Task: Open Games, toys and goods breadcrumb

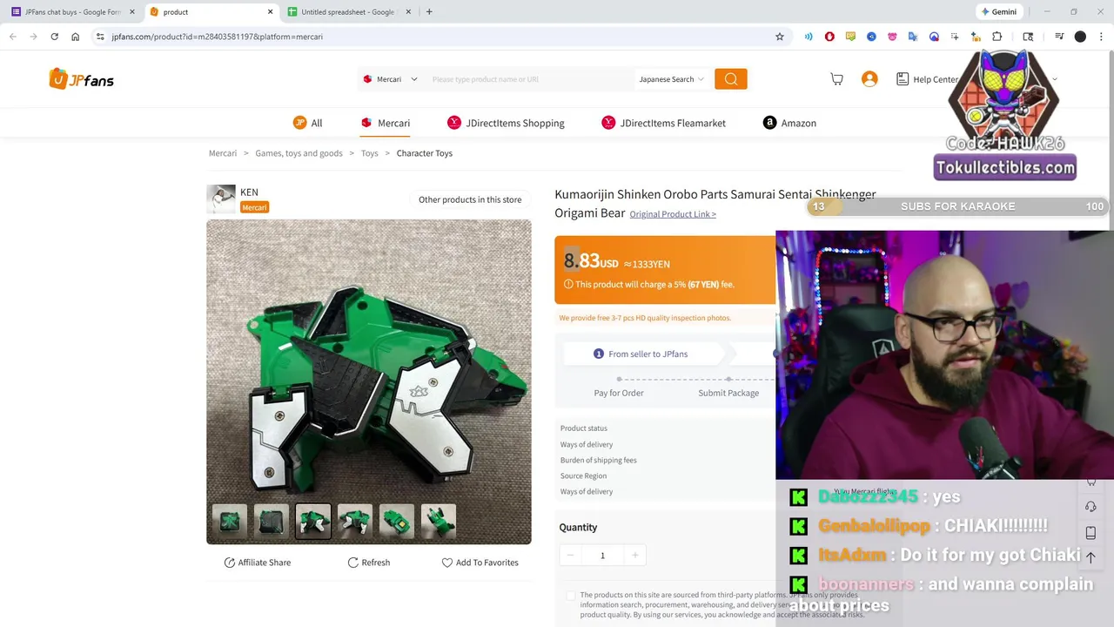Action: pos(299,153)
